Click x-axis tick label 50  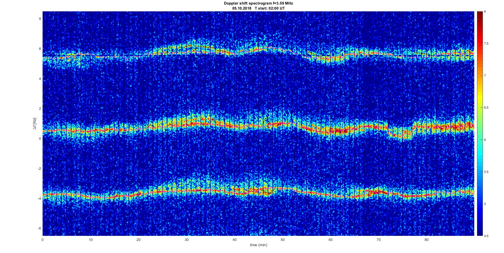coord(282,240)
